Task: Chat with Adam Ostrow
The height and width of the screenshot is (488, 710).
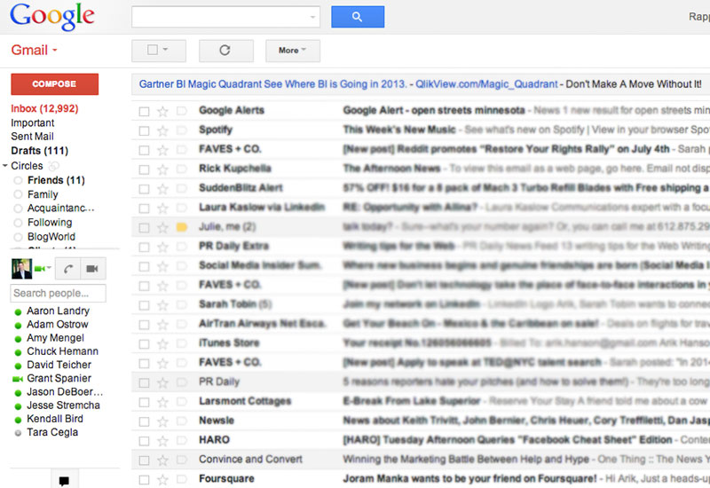Action: 58,325
